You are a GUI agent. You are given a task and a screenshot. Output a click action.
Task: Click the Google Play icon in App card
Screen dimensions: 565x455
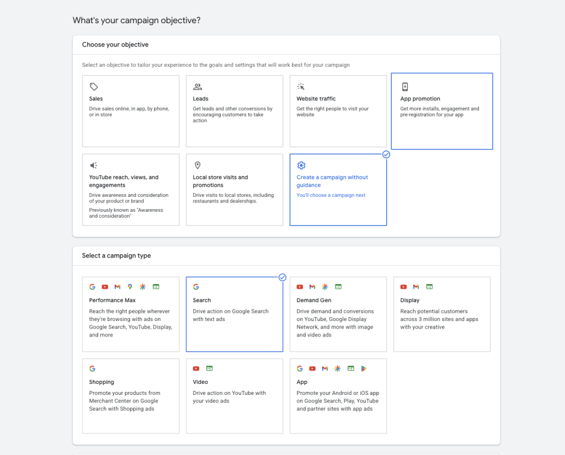tap(364, 368)
